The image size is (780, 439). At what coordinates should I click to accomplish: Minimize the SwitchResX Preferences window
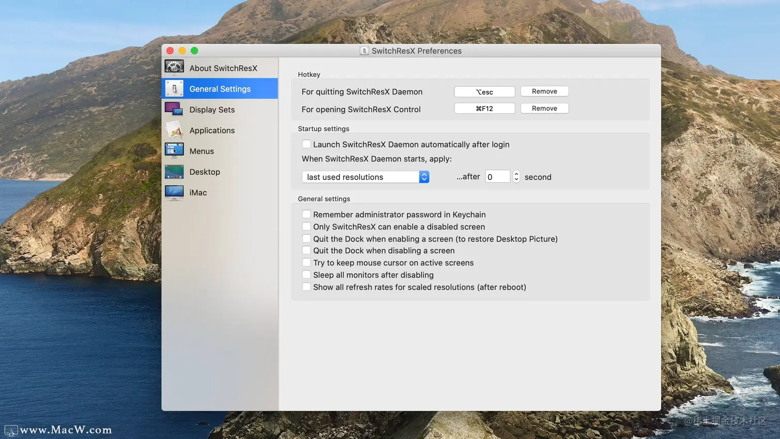pos(182,51)
